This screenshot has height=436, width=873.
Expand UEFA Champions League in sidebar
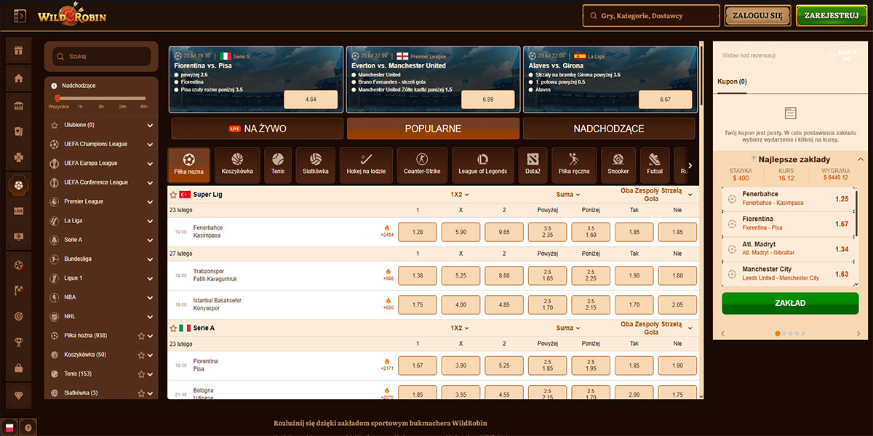[x=150, y=144]
